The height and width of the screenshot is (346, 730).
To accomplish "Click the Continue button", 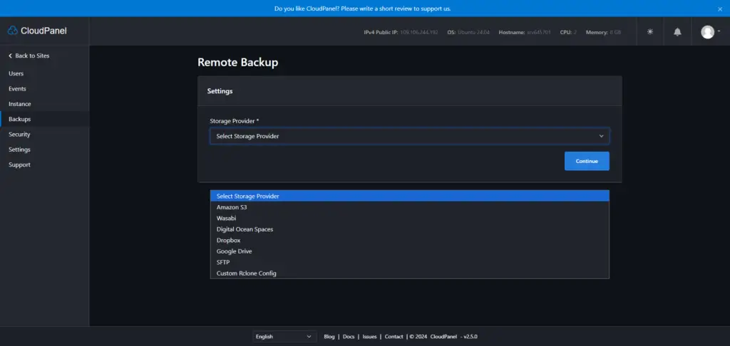I will pos(587,161).
